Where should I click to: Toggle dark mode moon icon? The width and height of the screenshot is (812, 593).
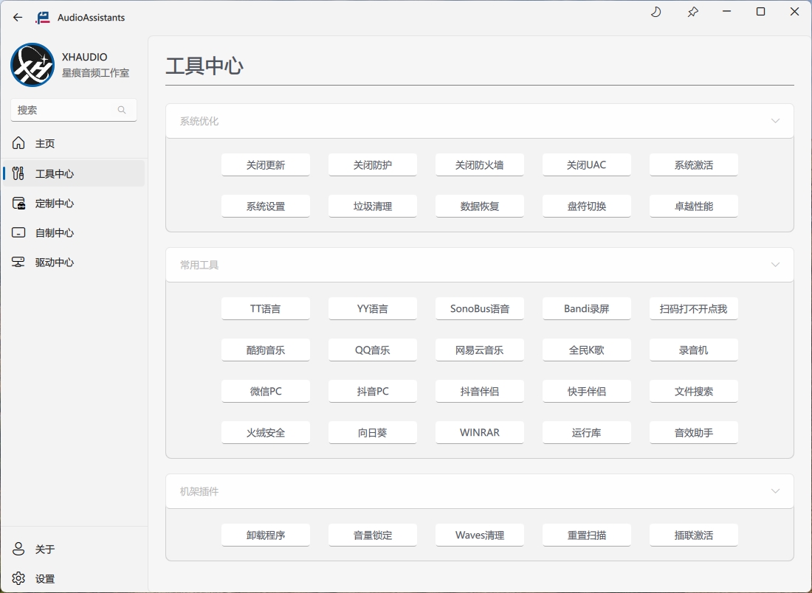(x=656, y=12)
